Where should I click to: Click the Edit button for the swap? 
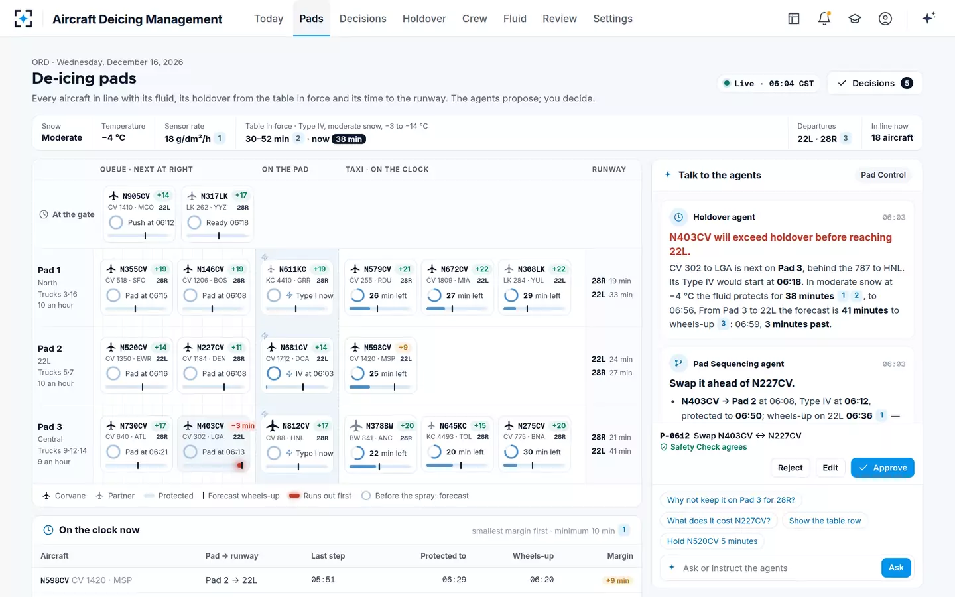click(830, 468)
